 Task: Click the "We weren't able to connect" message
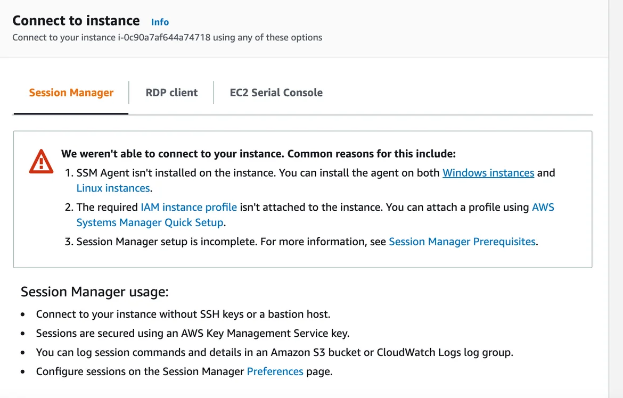coord(258,154)
